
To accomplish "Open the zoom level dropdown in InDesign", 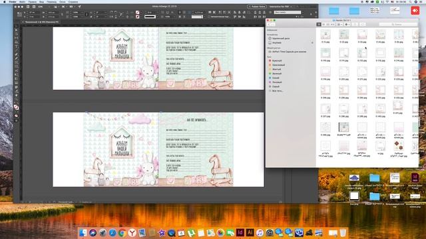I will click(43, 7).
